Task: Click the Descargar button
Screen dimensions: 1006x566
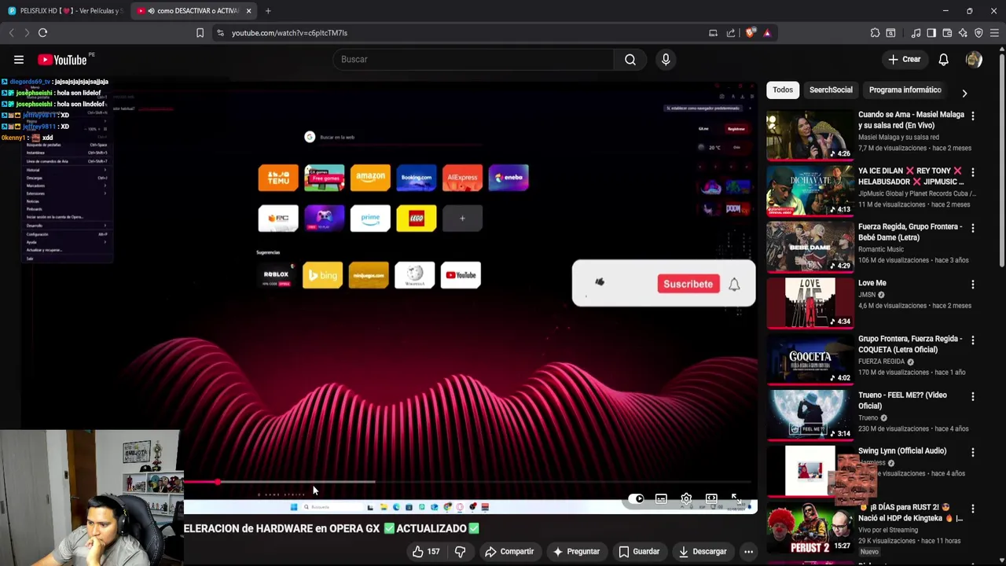Action: point(702,552)
